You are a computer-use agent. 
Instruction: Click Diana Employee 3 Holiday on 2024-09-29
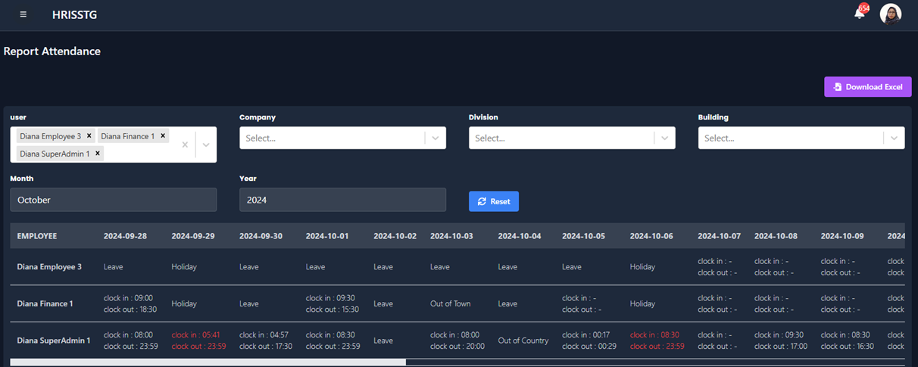184,267
